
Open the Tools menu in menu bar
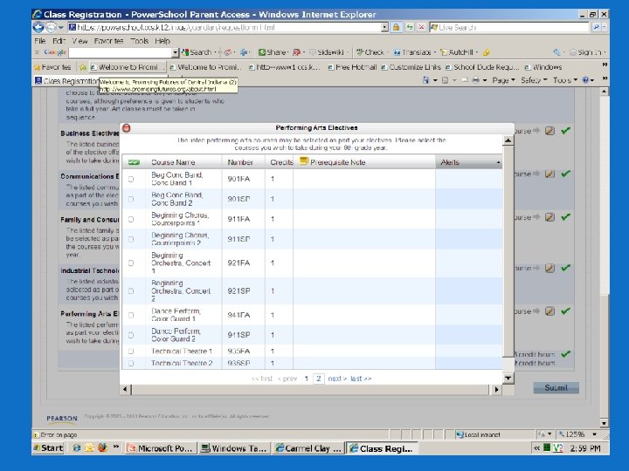click(140, 41)
